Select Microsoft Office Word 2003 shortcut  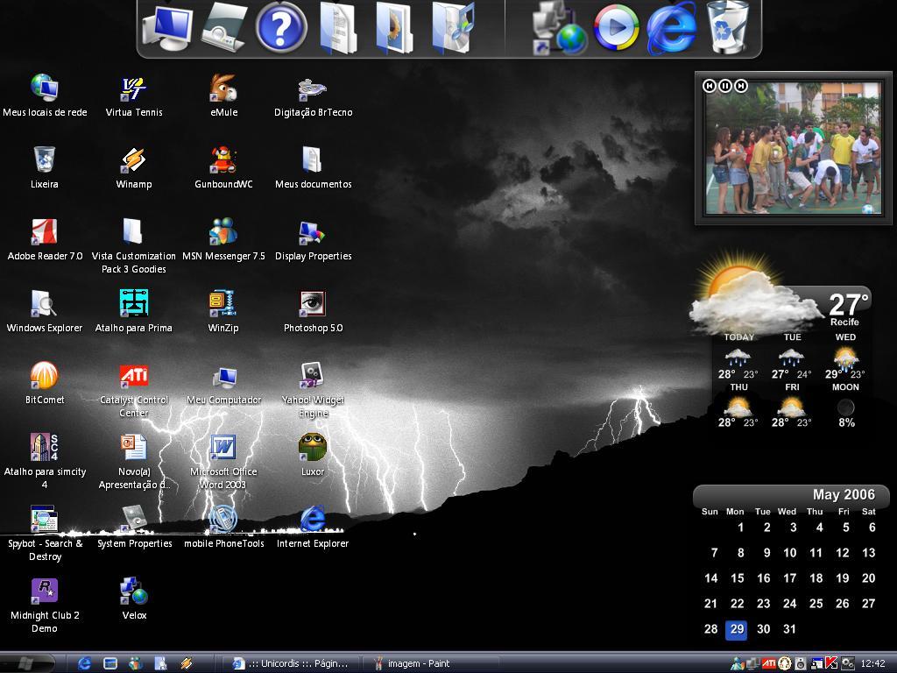(x=223, y=462)
